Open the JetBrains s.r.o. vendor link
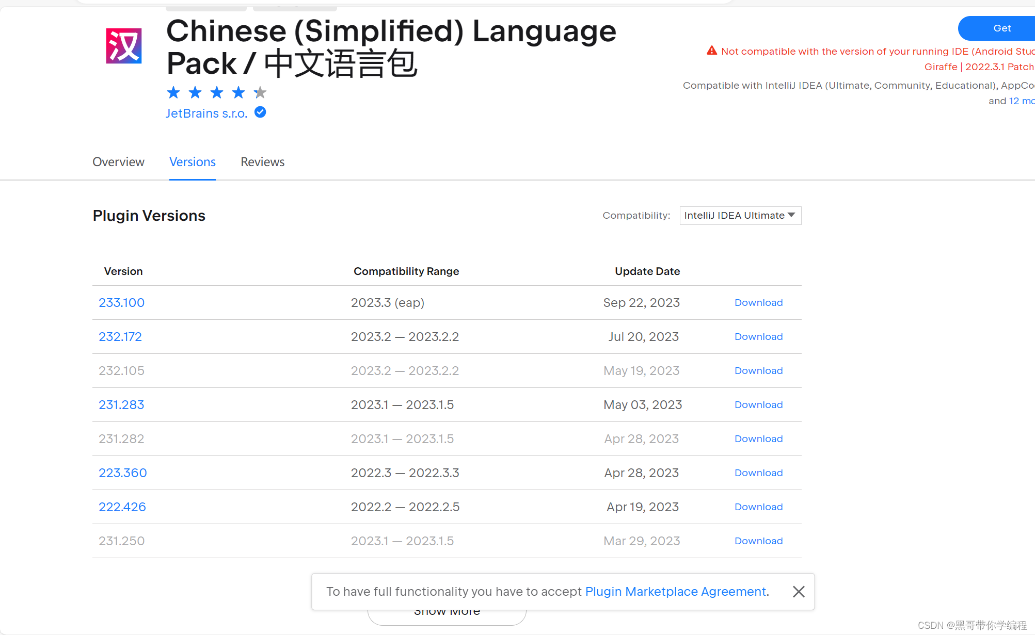This screenshot has height=635, width=1035. [x=206, y=113]
